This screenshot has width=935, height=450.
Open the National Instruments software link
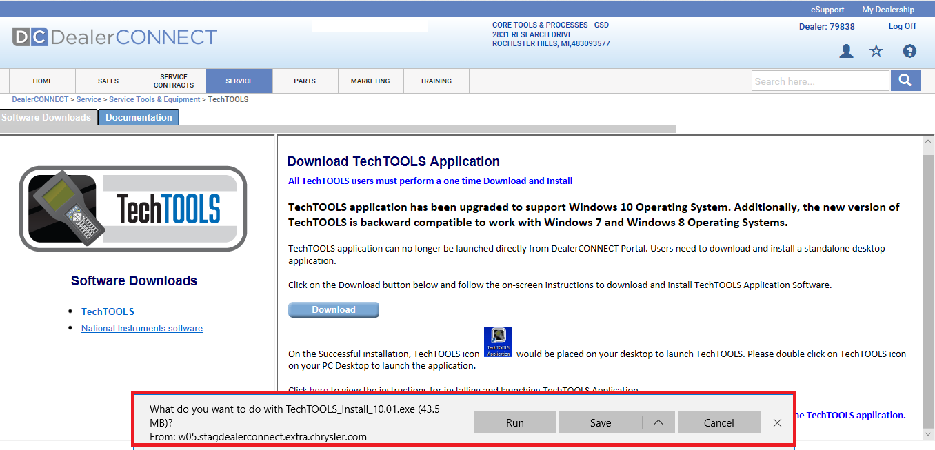point(141,328)
